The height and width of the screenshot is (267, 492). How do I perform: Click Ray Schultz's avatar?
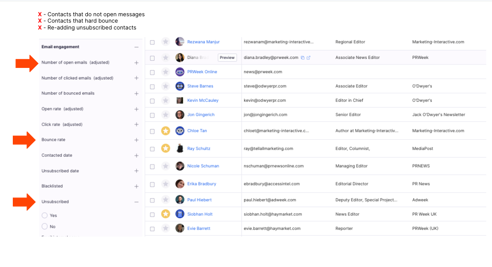click(x=180, y=148)
